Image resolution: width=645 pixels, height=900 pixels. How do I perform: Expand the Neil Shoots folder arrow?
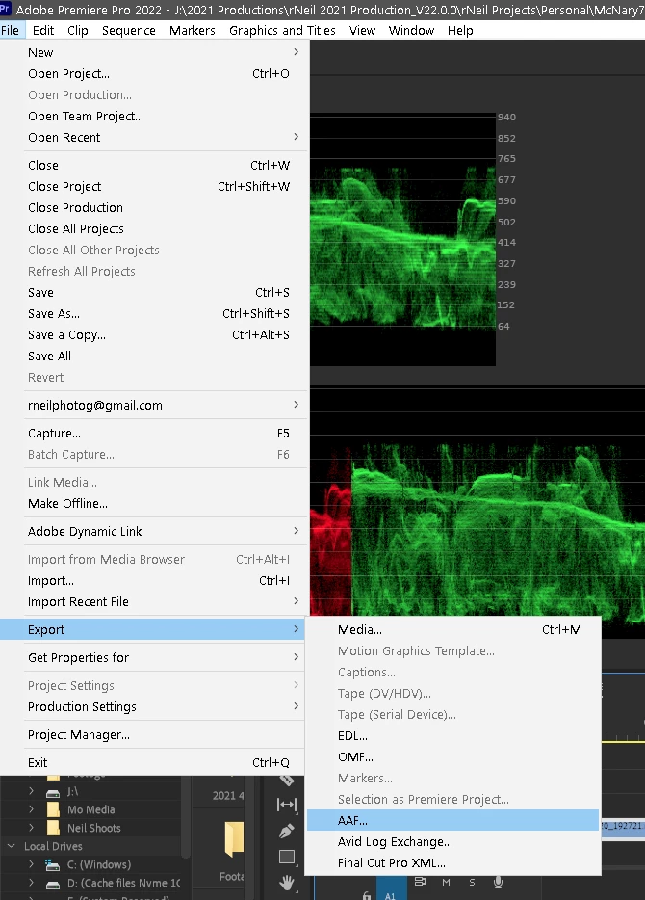pos(31,828)
